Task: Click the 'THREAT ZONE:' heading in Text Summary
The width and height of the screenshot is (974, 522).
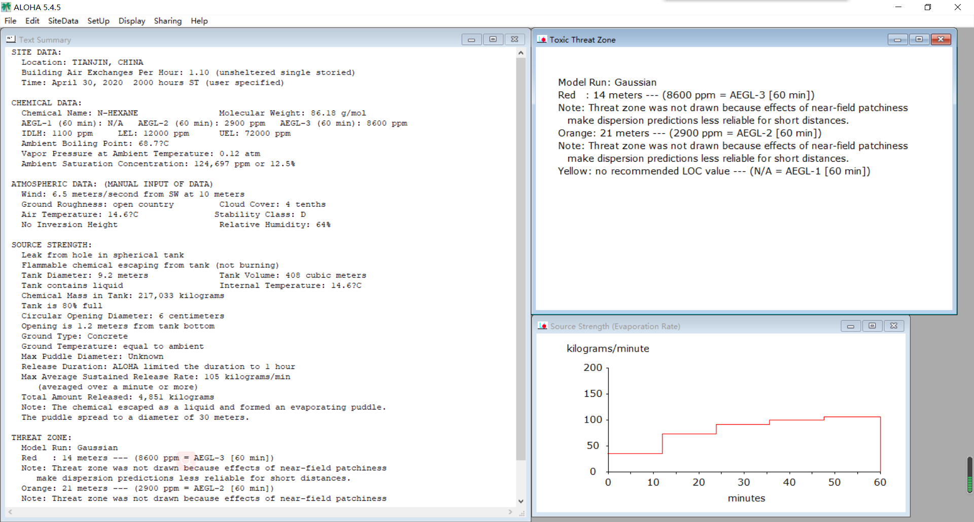Action: point(42,437)
